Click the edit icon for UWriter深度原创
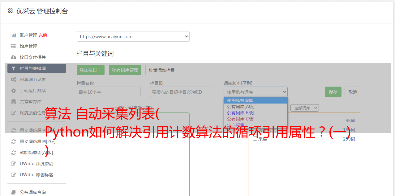Screen dimensions: 395x196 (13, 164)
